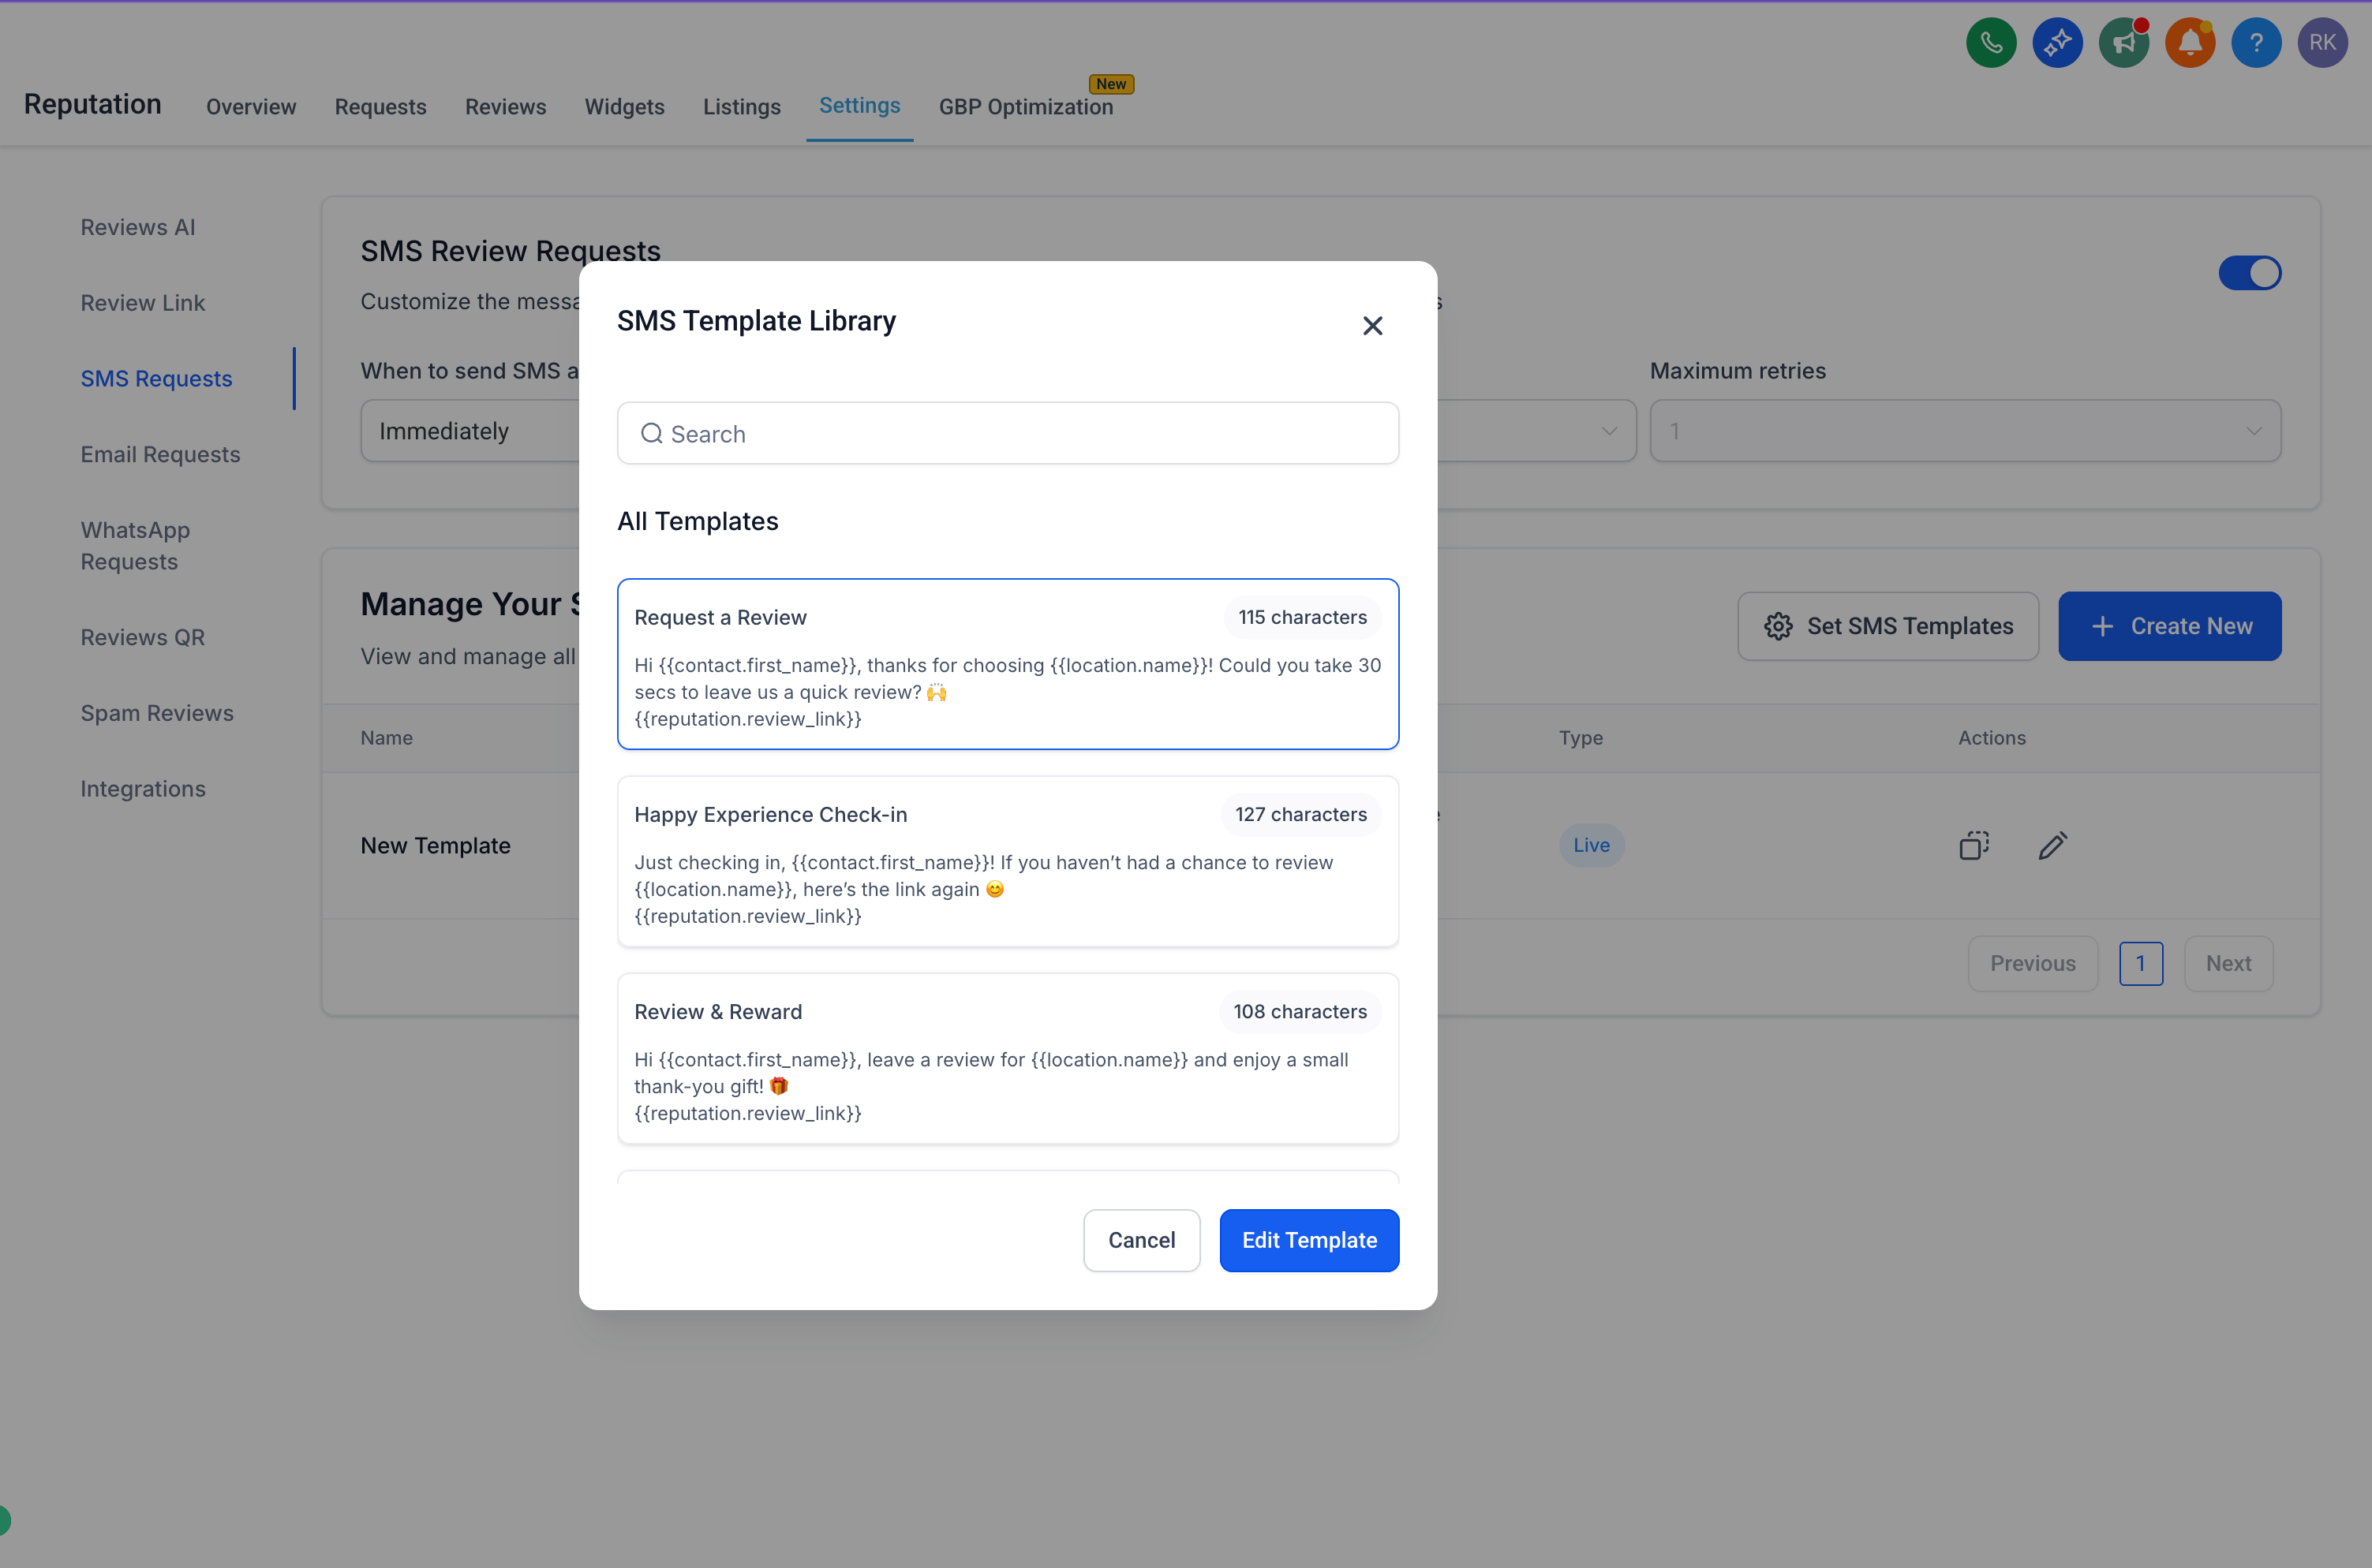Open the RK user avatar menu
2372x1568 pixels.
(2322, 43)
